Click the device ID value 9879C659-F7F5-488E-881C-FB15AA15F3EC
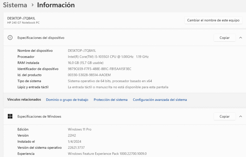Image resolution: width=246 pixels, height=157 pixels. 99,69
